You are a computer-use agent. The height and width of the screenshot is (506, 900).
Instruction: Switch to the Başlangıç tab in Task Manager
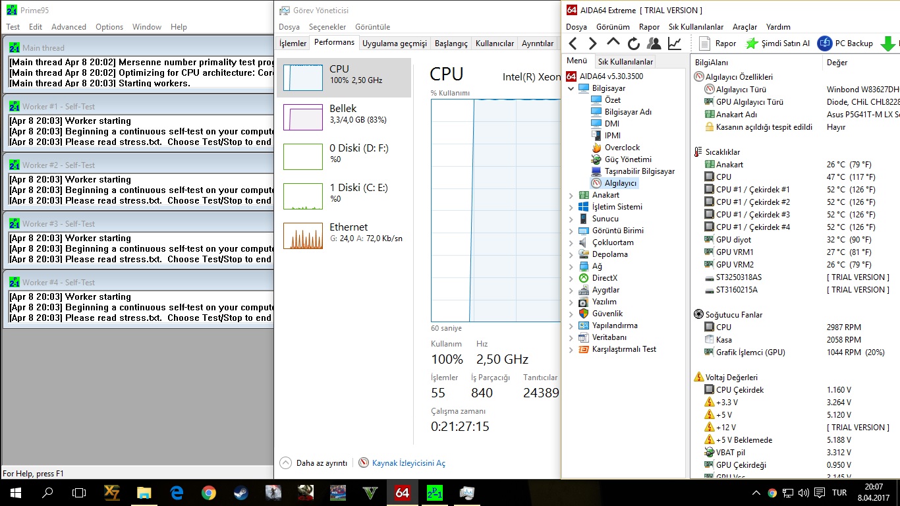coord(451,43)
